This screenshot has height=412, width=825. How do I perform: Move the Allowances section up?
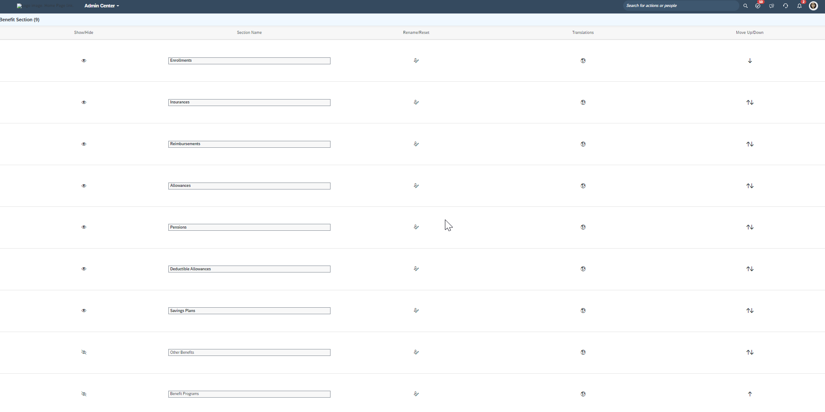click(748, 186)
